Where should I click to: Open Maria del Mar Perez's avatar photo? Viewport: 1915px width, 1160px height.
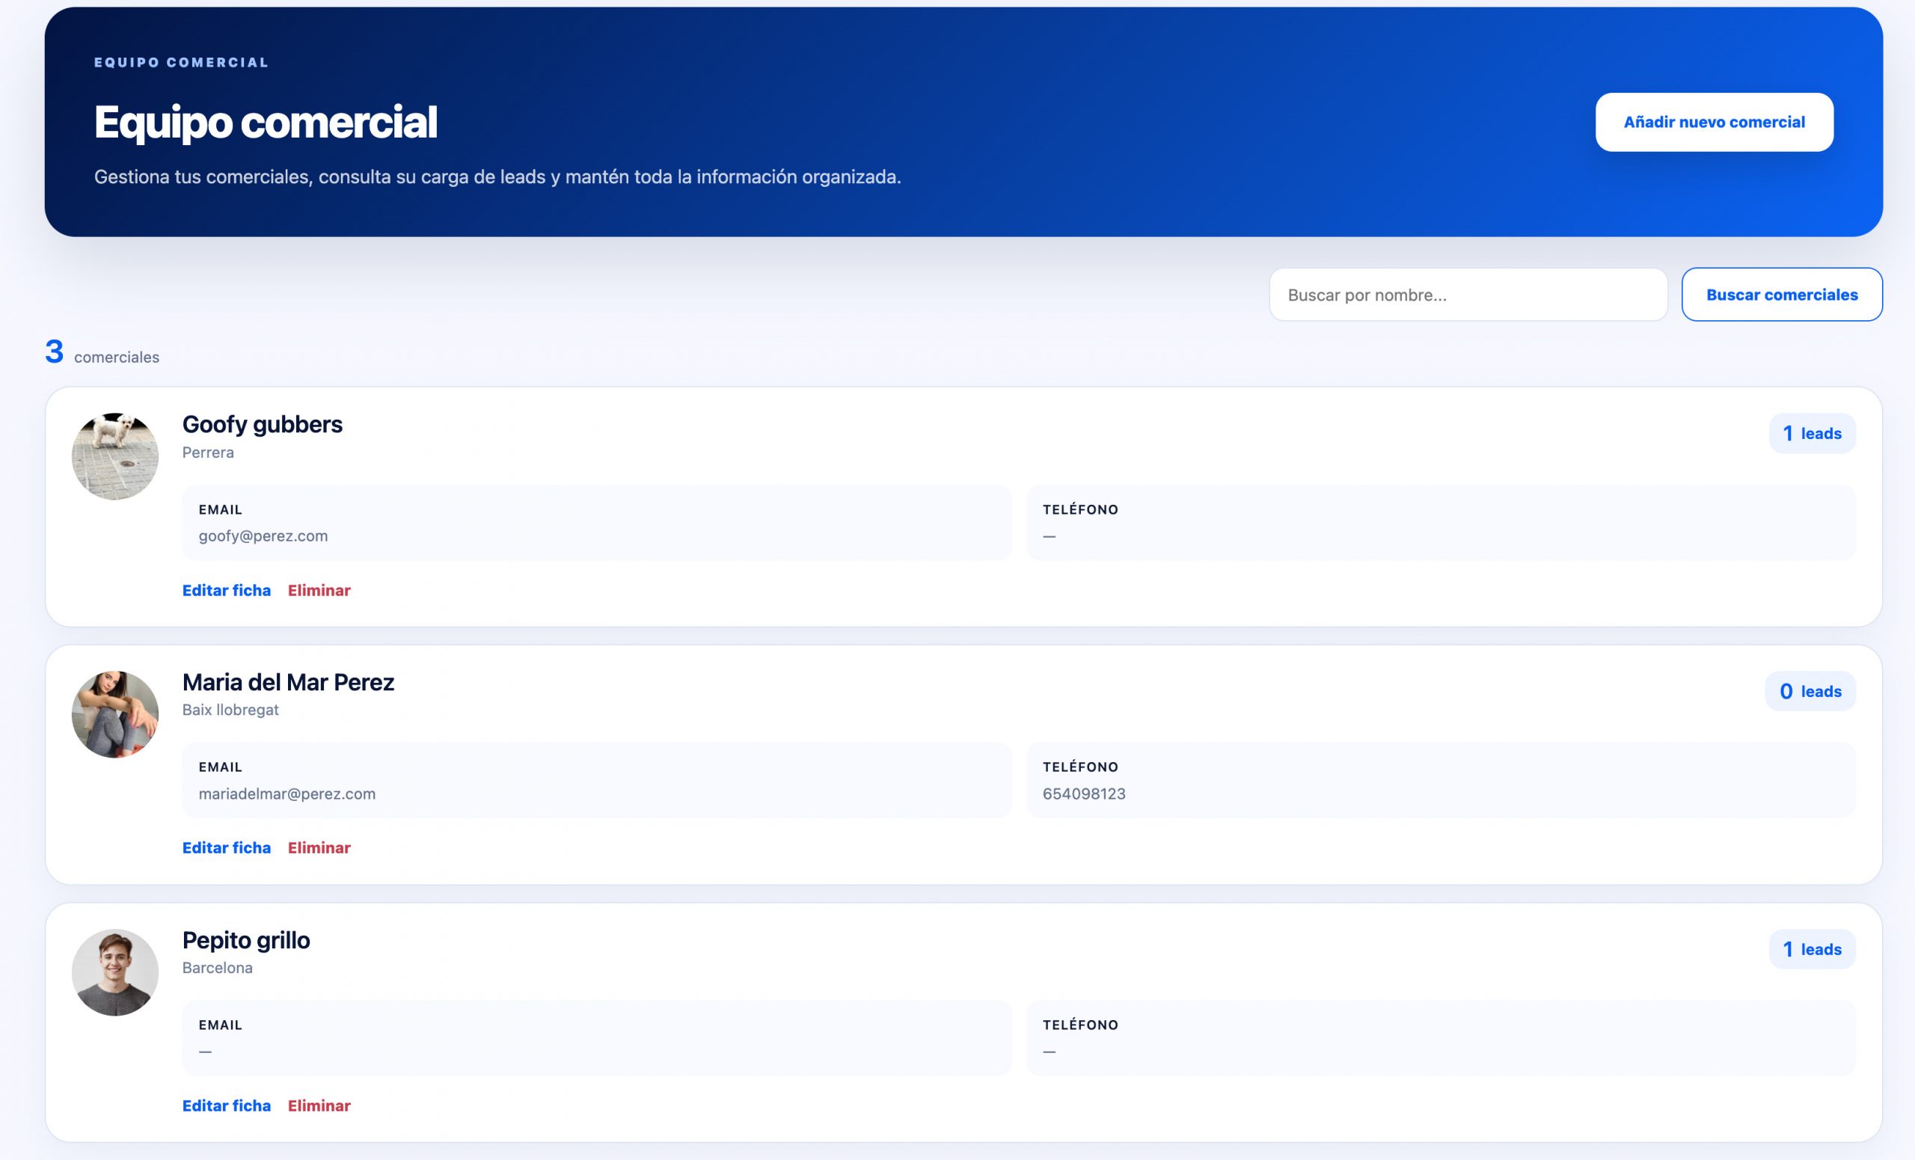115,714
